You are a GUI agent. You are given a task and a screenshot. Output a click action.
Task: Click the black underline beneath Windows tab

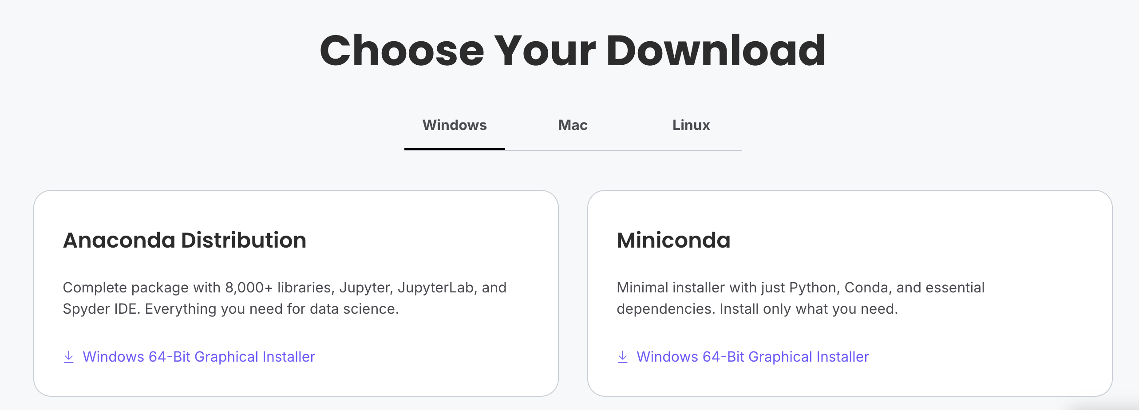point(455,149)
